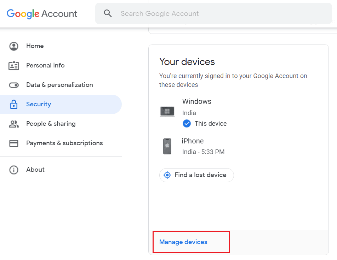The height and width of the screenshot is (260, 337).
Task: Click the Personal info ID card icon
Action: [x=14, y=65]
